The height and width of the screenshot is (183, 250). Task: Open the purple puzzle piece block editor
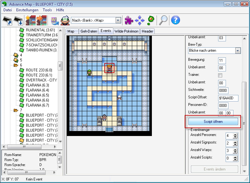[x=129, y=20]
